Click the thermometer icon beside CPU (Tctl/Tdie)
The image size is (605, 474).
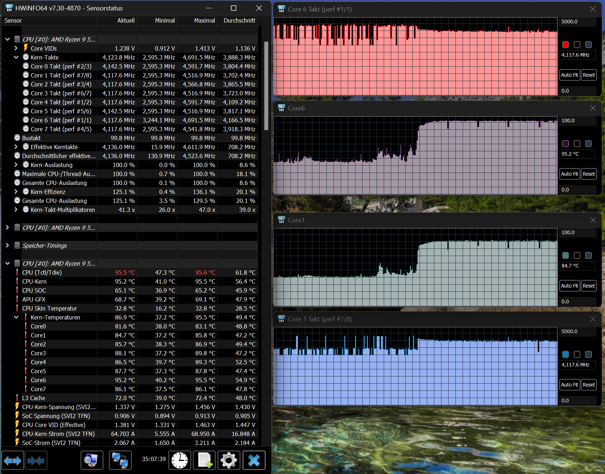tap(17, 272)
